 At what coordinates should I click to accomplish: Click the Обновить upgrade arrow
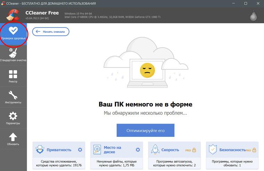coord(13,139)
